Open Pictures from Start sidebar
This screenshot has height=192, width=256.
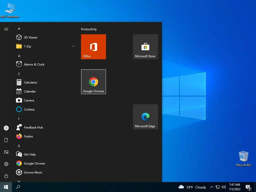point(6,152)
